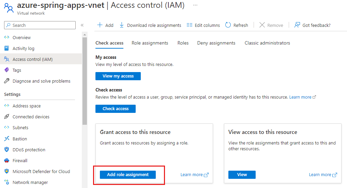Screen dimensions: 347x188
Task: Click the Bastion icon
Action: click(6, 139)
